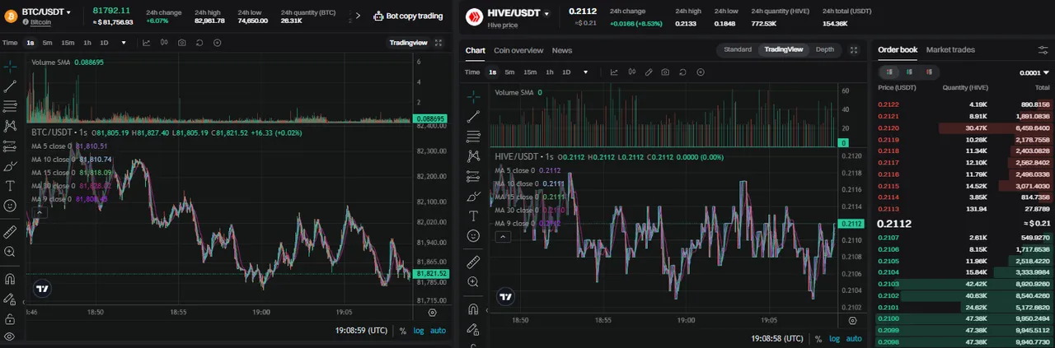Enable auto scale on BTC chart
This screenshot has width=1055, height=348.
click(x=438, y=331)
